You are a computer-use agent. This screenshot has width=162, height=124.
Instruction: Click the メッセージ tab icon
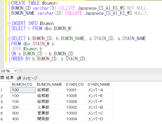pyautogui.click(x=19, y=78)
